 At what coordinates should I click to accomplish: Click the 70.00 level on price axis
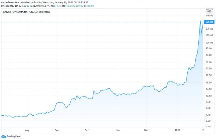tap(208, 55)
